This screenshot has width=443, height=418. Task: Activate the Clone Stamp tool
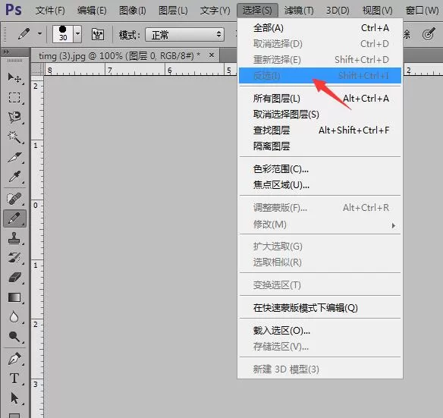[x=14, y=238]
